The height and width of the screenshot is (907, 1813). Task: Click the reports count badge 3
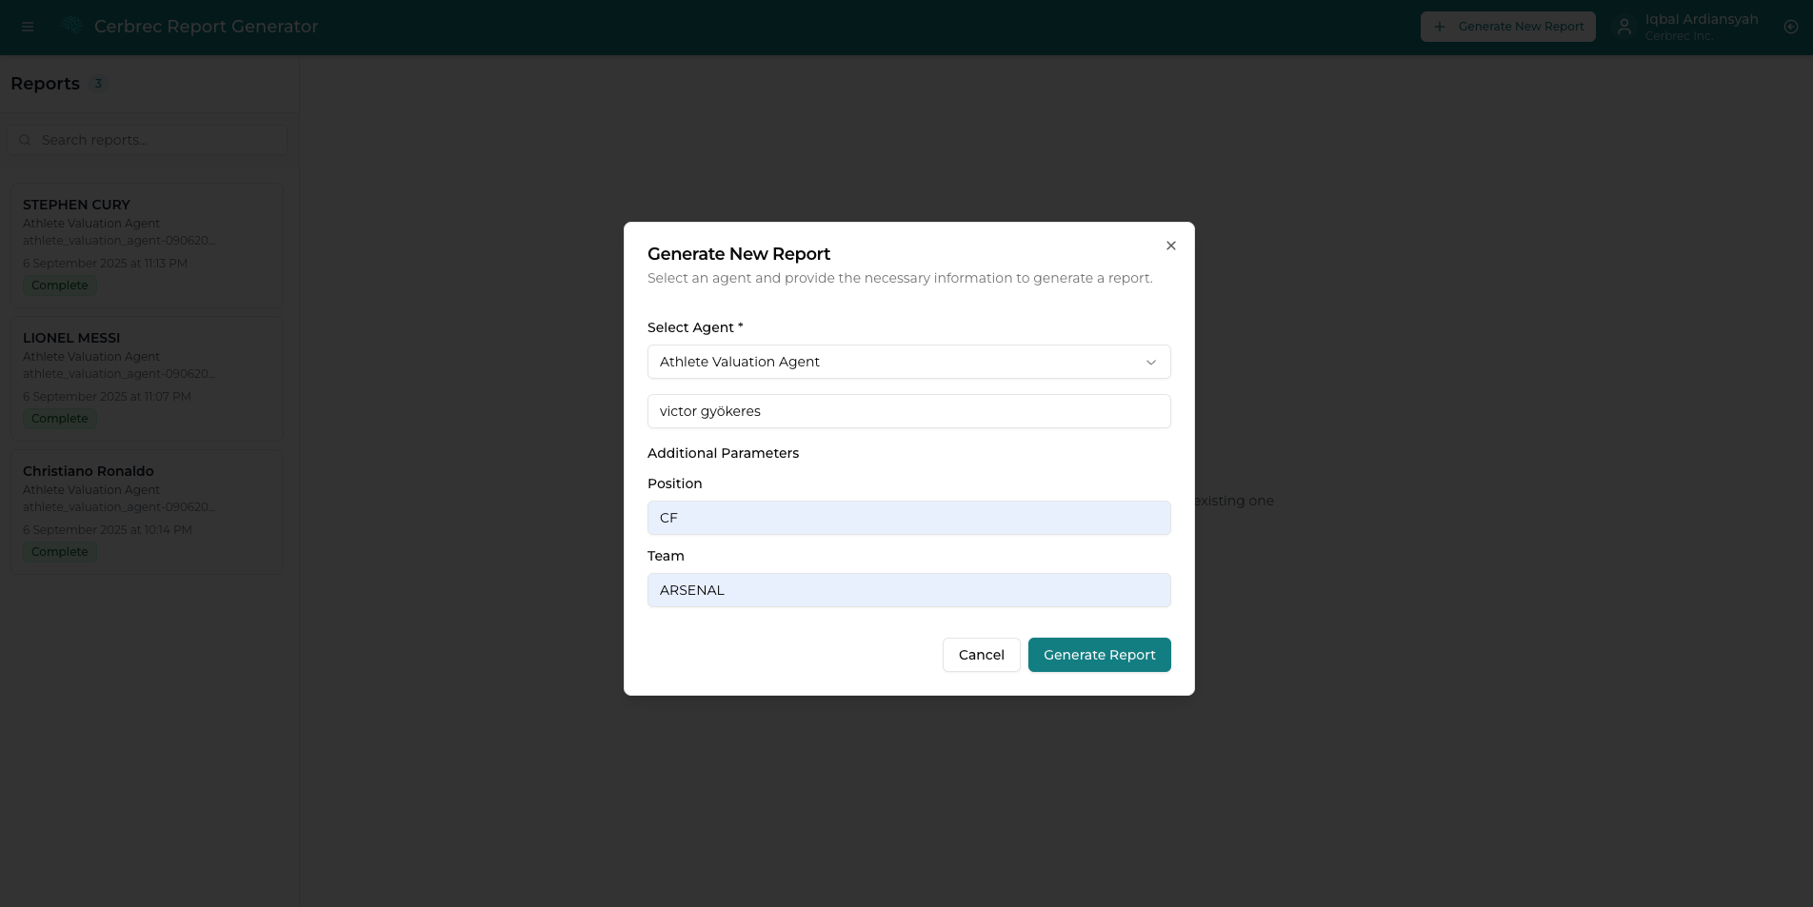coord(98,84)
